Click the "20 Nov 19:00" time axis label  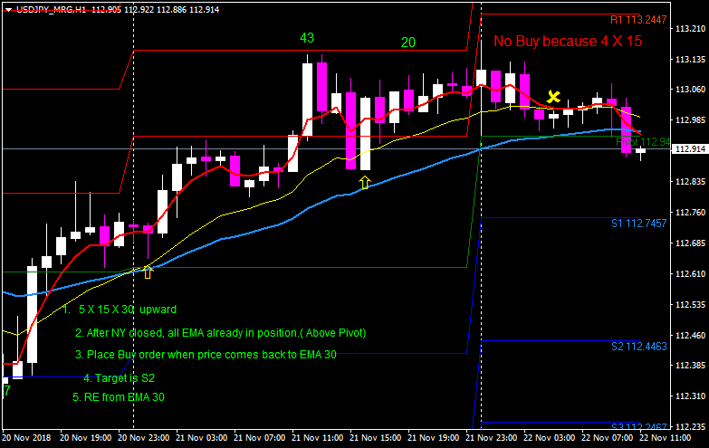86,438
